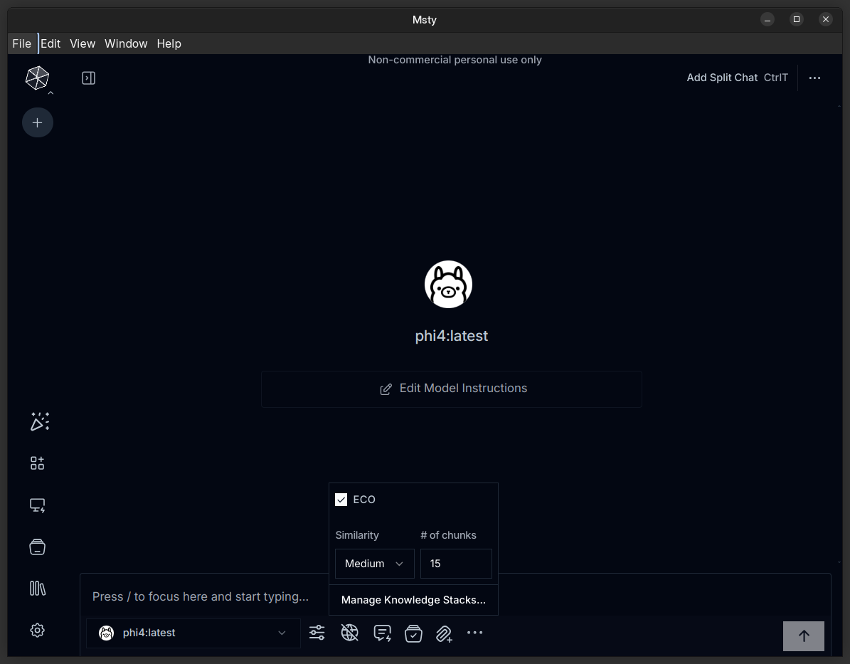The width and height of the screenshot is (850, 664).
Task: Open model options sliders icon
Action: [x=317, y=633]
